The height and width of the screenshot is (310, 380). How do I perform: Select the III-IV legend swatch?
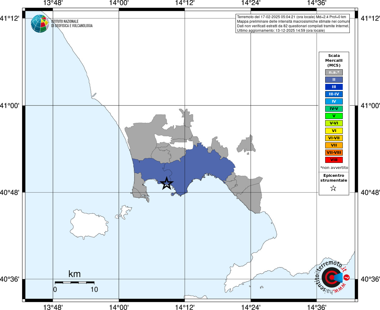coord(334,94)
